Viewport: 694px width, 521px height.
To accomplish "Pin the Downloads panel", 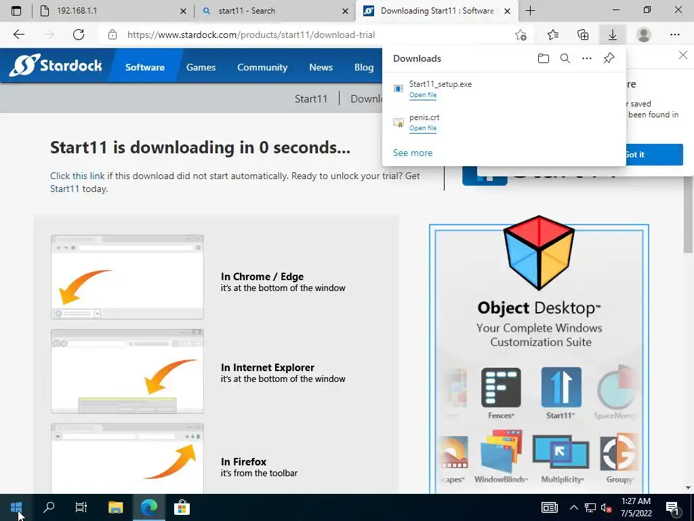I will pyautogui.click(x=609, y=58).
